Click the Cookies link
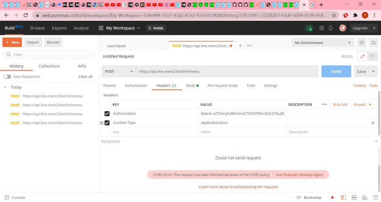The height and width of the screenshot is (202, 381). coord(360,86)
